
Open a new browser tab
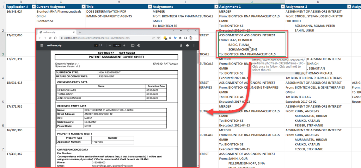tap(80, 31)
